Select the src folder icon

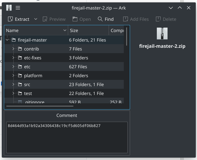[20, 84]
